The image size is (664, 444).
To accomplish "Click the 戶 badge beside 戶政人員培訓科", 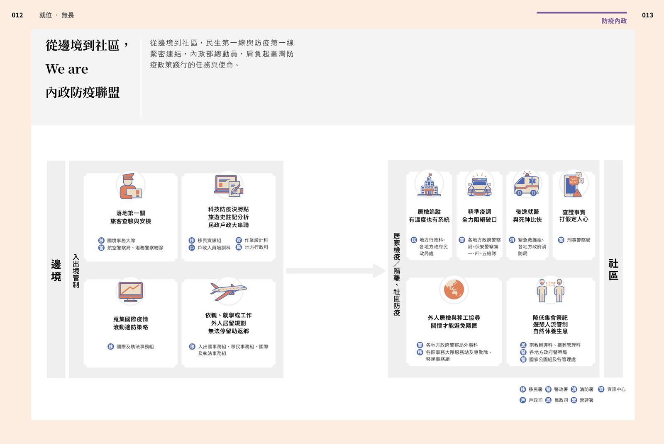I will pos(192,248).
